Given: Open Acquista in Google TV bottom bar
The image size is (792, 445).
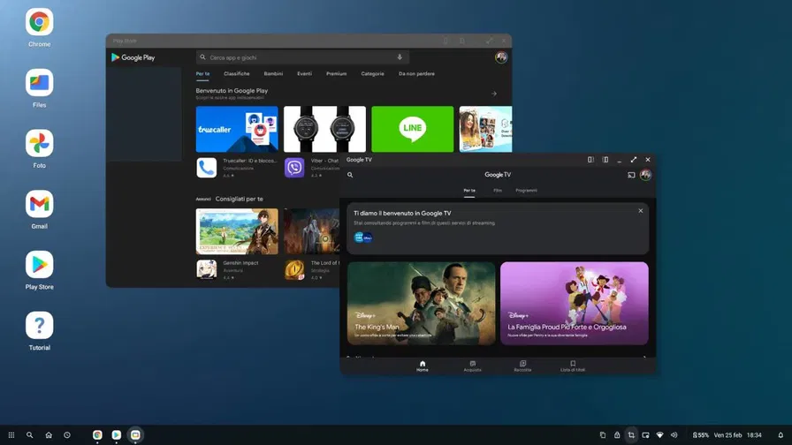Looking at the screenshot, I should (472, 366).
